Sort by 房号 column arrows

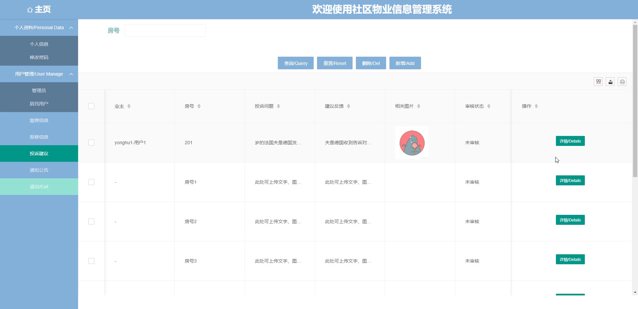[199, 106]
